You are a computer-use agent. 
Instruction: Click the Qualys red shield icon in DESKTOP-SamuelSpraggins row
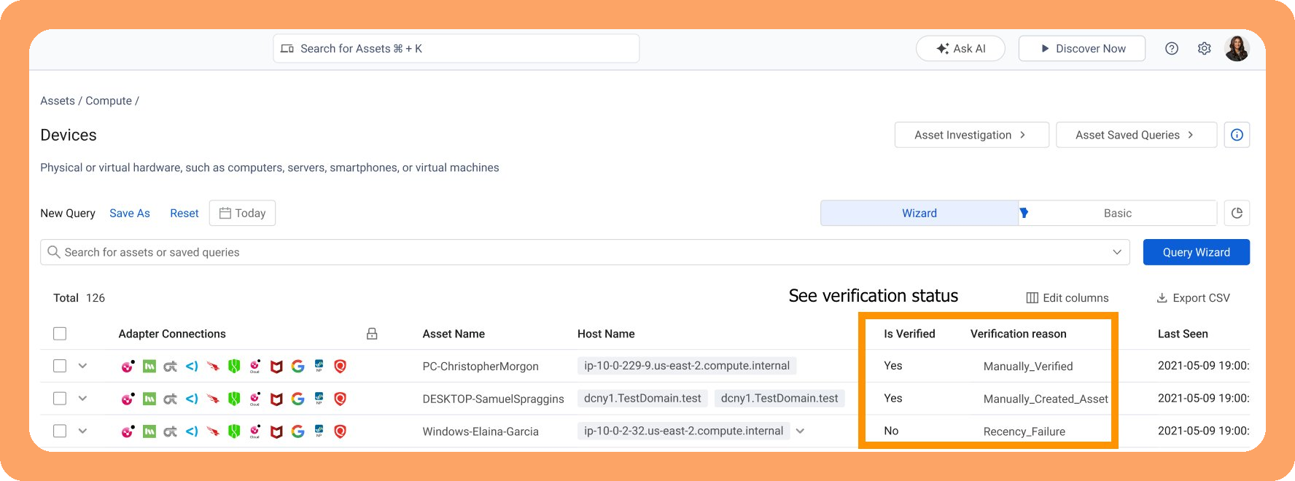[340, 399]
